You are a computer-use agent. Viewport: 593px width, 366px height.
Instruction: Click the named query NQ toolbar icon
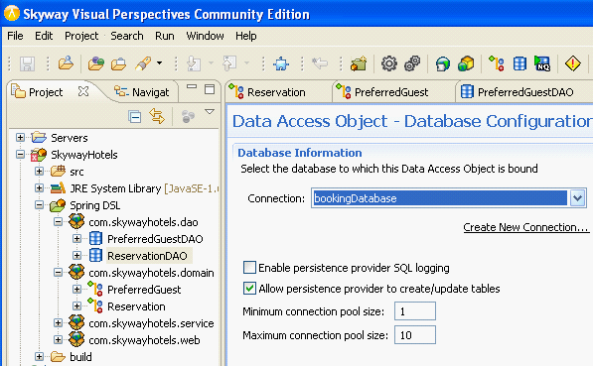click(x=542, y=63)
